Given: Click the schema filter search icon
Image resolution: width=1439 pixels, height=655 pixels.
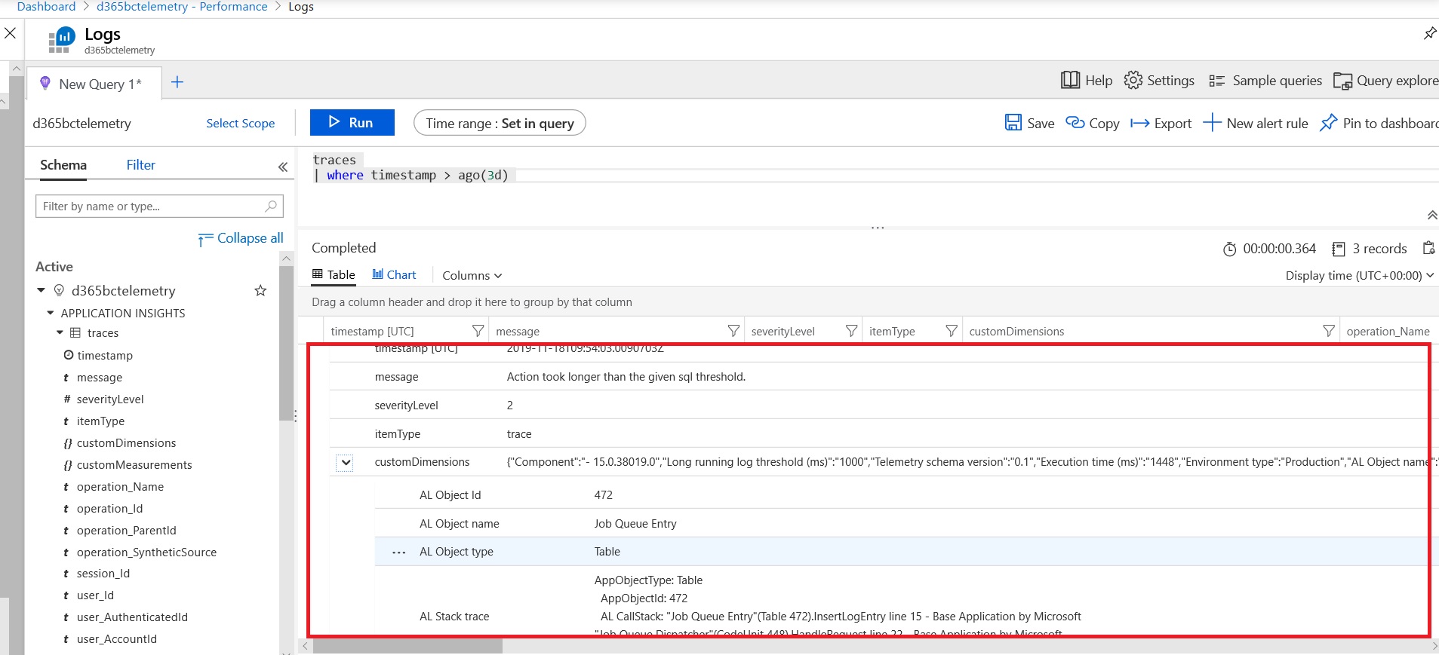Looking at the screenshot, I should coord(271,205).
